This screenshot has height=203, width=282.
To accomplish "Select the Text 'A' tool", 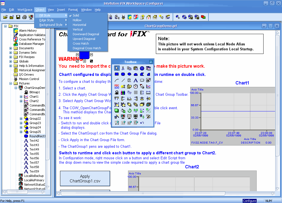I will pos(135,80).
